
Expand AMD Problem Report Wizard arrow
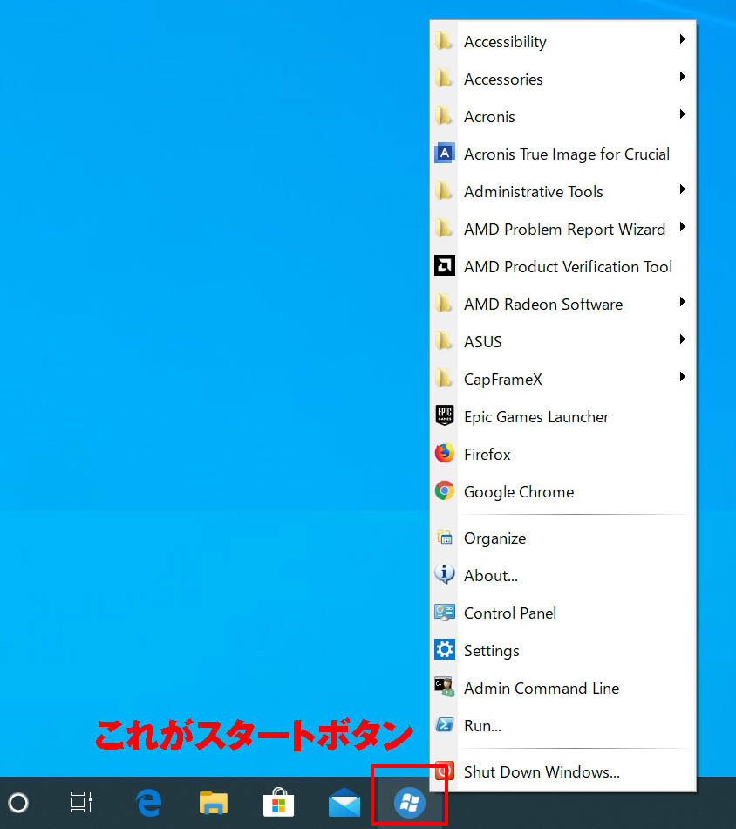682,227
